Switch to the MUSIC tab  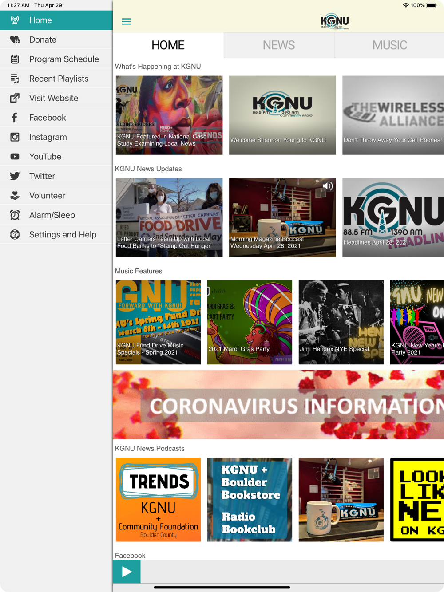[389, 45]
